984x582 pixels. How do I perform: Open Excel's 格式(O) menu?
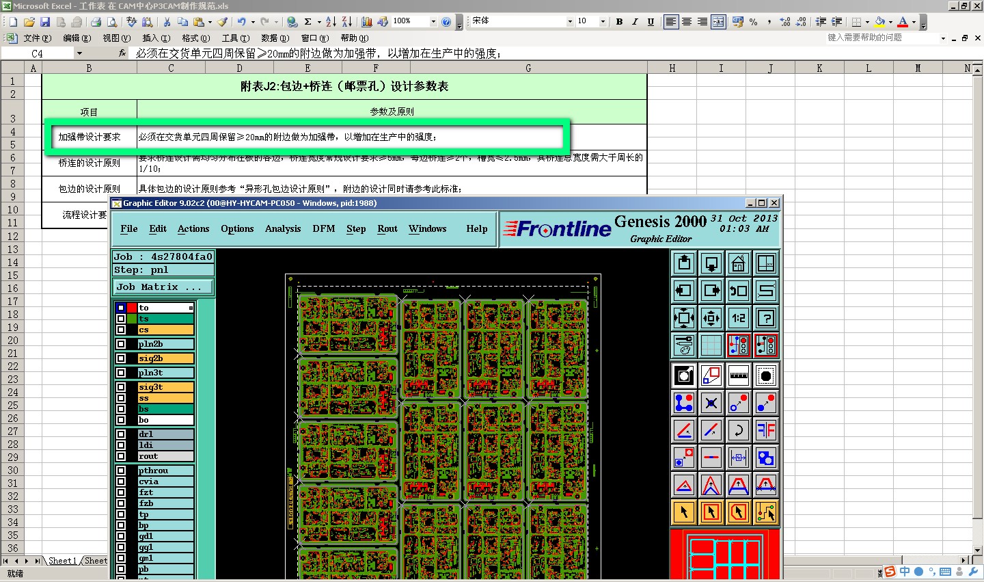195,38
